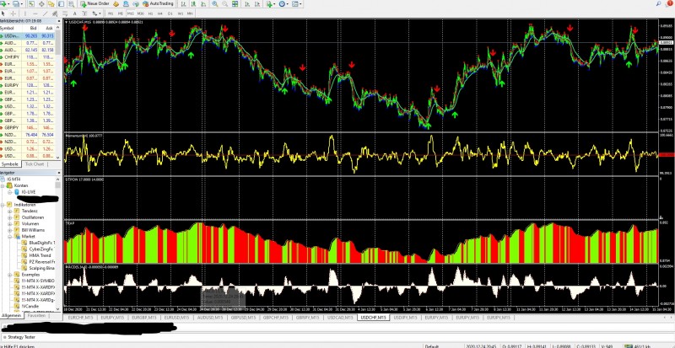Open the EURCHF,M15 chart tab
The width and height of the screenshot is (675, 348).
point(80,318)
